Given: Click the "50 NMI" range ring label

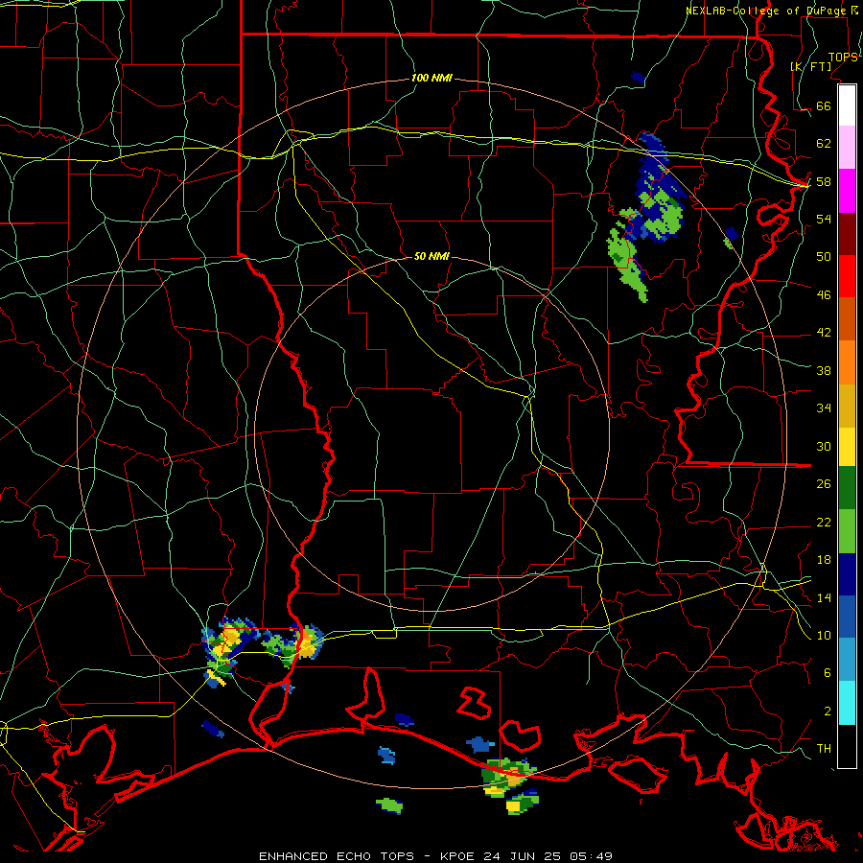Looking at the screenshot, I should point(431,256).
